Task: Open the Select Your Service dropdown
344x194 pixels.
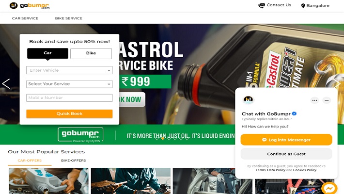Action: click(69, 84)
